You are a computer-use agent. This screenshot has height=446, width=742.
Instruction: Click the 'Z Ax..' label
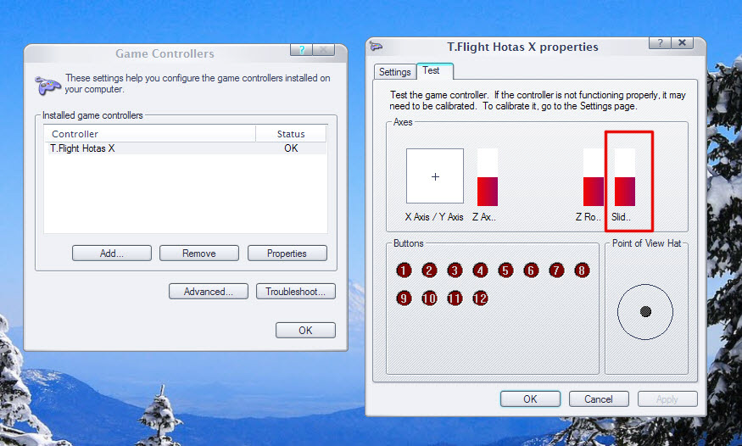pos(483,216)
